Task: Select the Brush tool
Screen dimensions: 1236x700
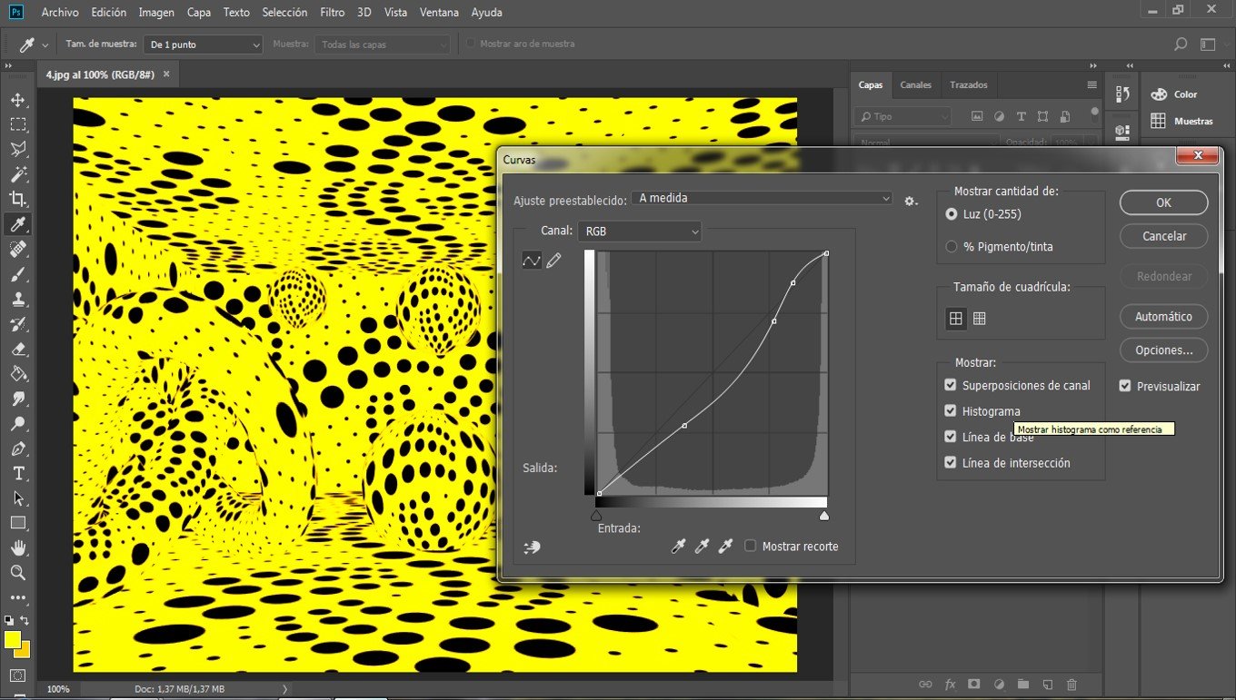Action: tap(17, 274)
